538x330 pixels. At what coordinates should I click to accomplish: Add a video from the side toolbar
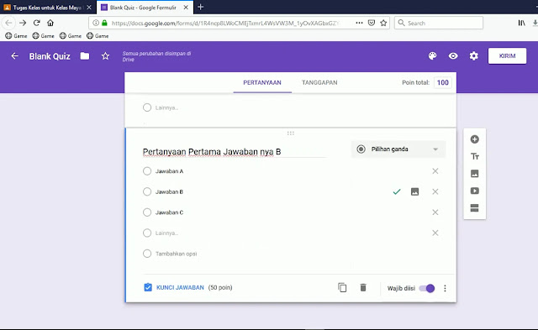click(474, 191)
